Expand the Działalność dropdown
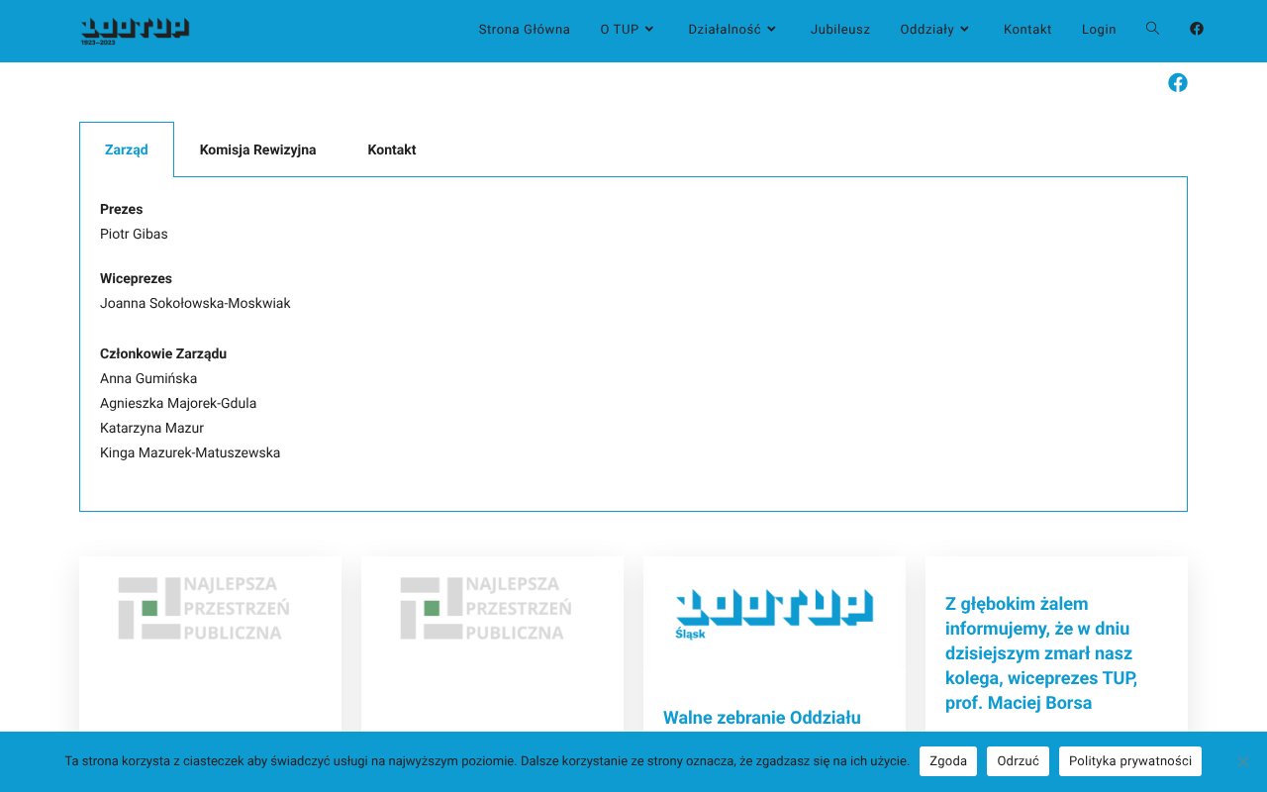The image size is (1267, 792). point(731,29)
